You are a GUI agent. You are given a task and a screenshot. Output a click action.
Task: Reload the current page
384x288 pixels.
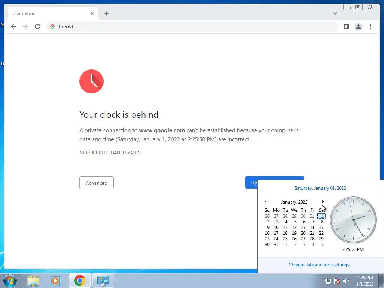[x=37, y=27]
